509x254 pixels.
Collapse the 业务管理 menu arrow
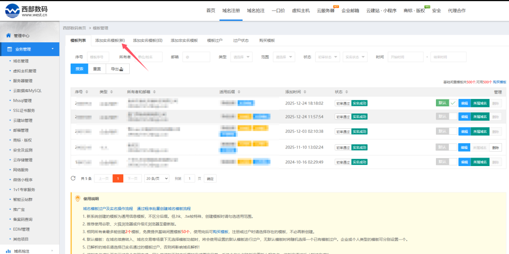53,49
